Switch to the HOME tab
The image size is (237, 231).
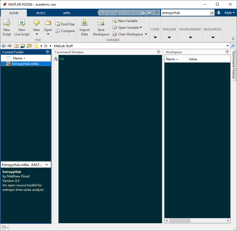pyautogui.click(x=14, y=13)
